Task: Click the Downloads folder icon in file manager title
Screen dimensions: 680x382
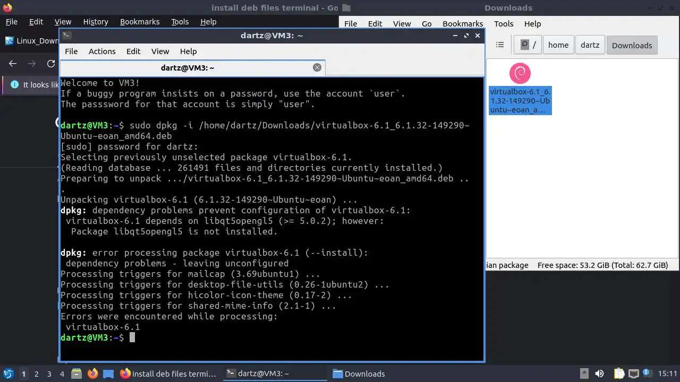Action: pos(346,8)
